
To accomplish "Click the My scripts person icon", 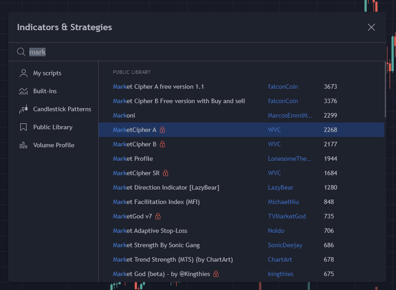I will [23, 73].
